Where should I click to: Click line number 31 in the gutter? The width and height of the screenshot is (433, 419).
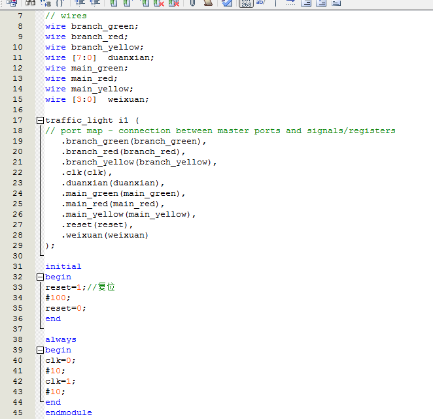point(18,266)
